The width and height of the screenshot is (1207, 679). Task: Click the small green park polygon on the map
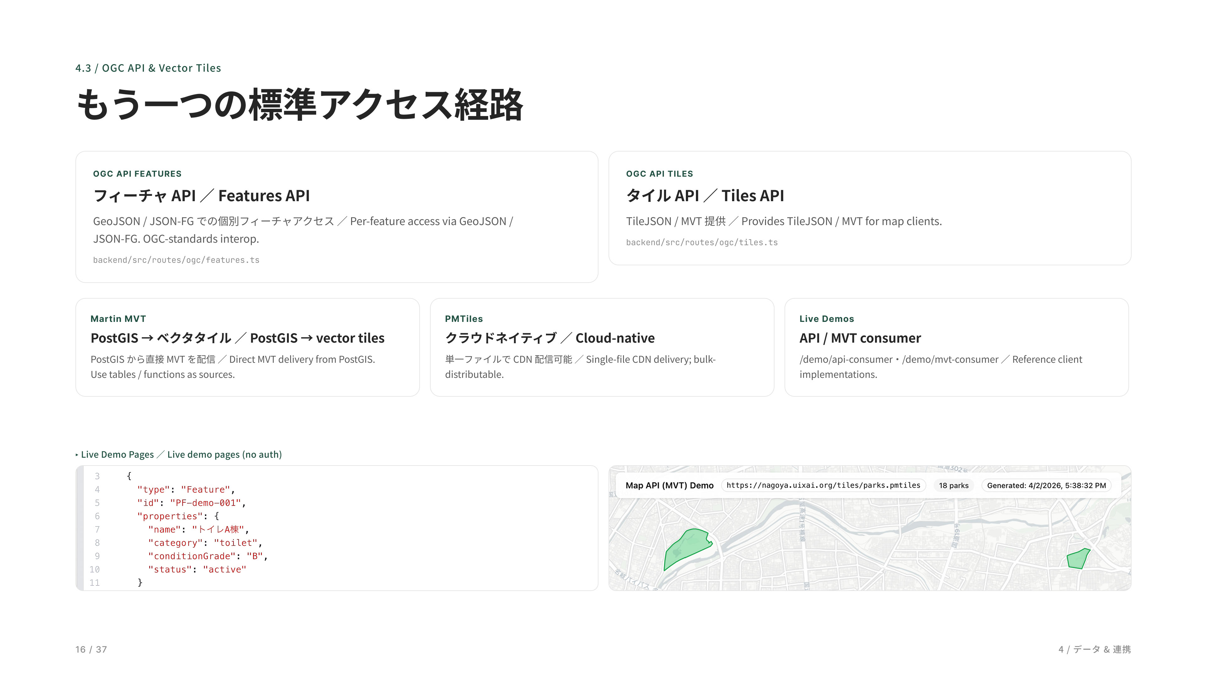pos(1078,559)
